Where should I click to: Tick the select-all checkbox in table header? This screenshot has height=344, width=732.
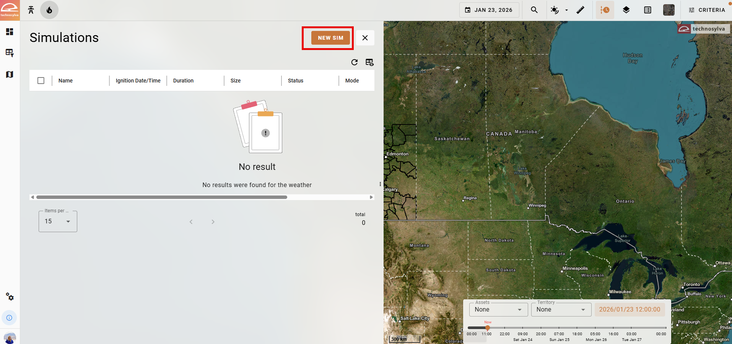(x=41, y=81)
